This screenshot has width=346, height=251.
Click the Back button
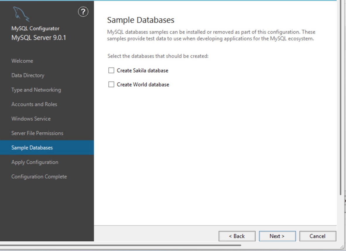pyautogui.click(x=237, y=236)
